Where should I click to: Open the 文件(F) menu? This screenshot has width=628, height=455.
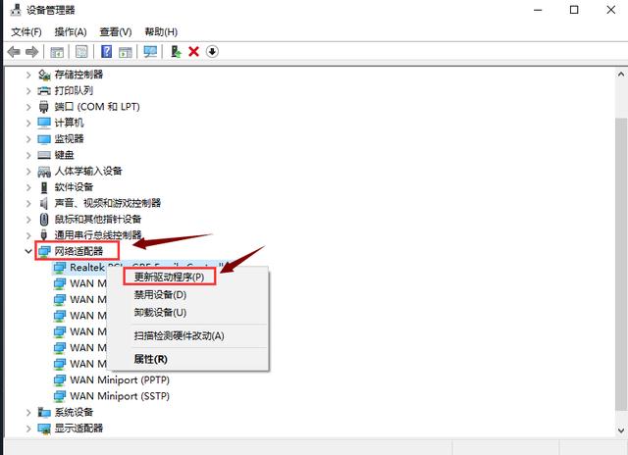pyautogui.click(x=26, y=32)
